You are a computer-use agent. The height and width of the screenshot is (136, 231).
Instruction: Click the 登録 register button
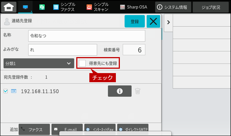pos(135,21)
